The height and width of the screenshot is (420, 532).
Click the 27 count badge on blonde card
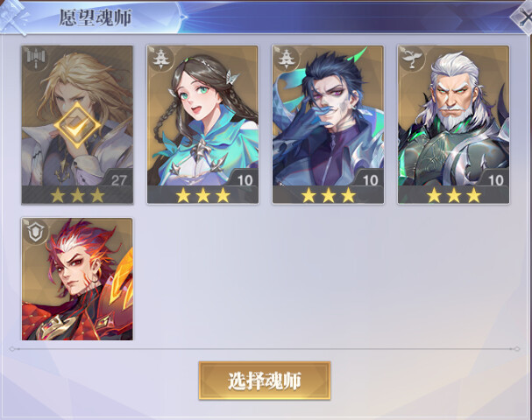pos(118,180)
